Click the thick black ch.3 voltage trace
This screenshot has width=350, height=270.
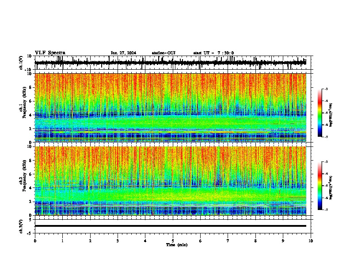pos(171,226)
